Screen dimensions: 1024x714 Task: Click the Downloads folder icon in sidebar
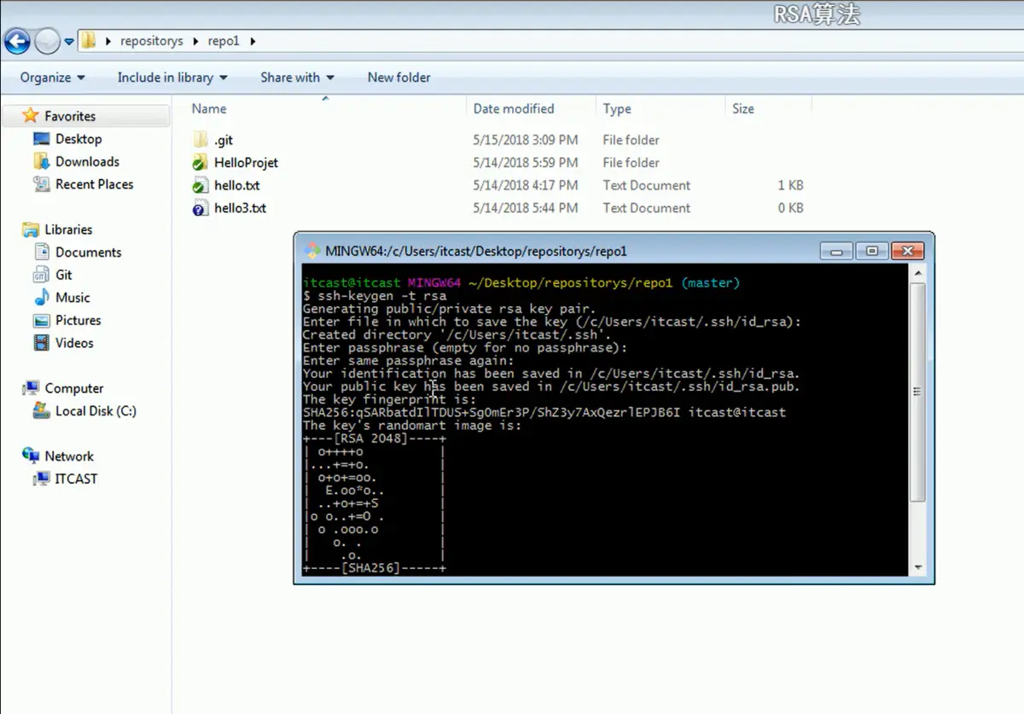pyautogui.click(x=42, y=161)
